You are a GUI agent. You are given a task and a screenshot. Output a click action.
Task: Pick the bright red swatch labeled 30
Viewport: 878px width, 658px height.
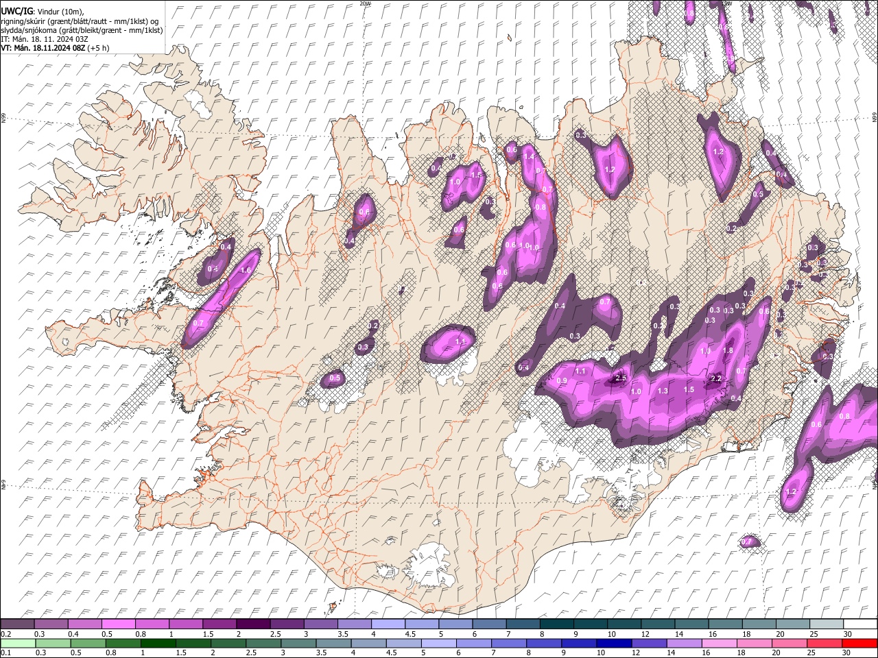click(860, 643)
